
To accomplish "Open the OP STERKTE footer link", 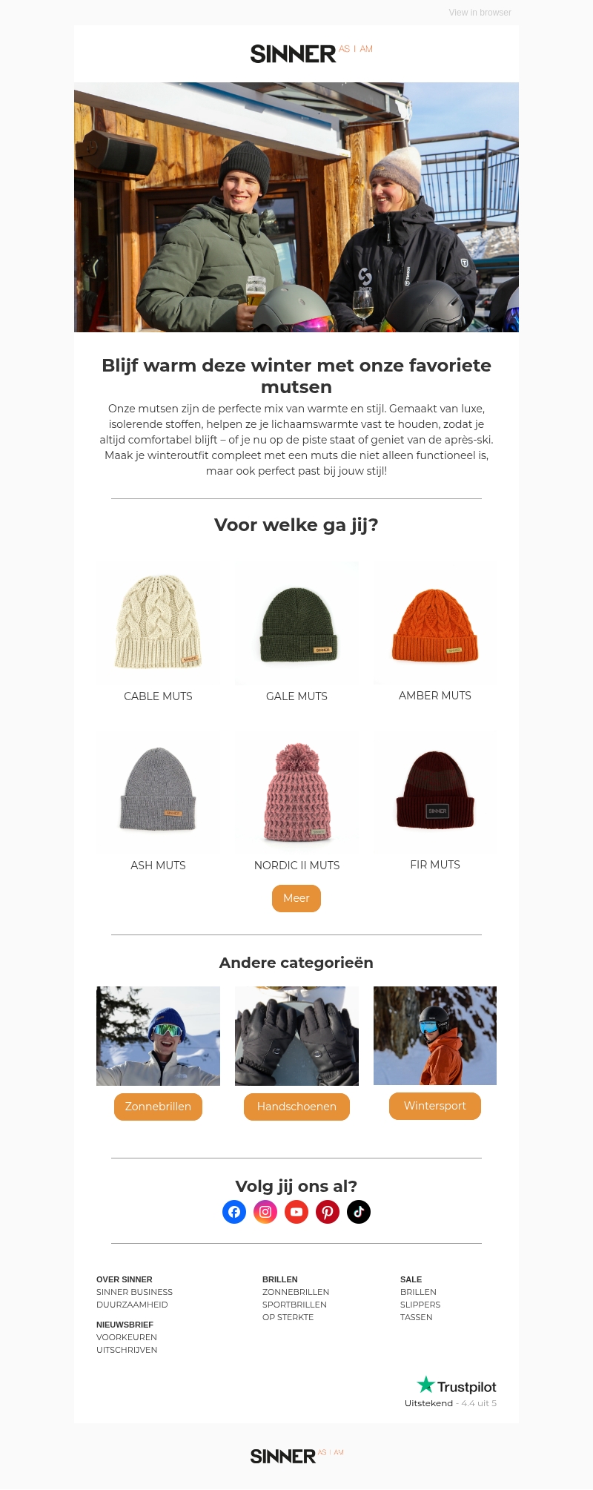I will pyautogui.click(x=288, y=1317).
